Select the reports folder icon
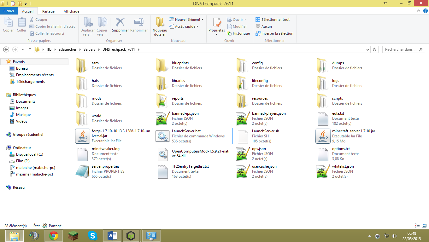 tap(162, 101)
